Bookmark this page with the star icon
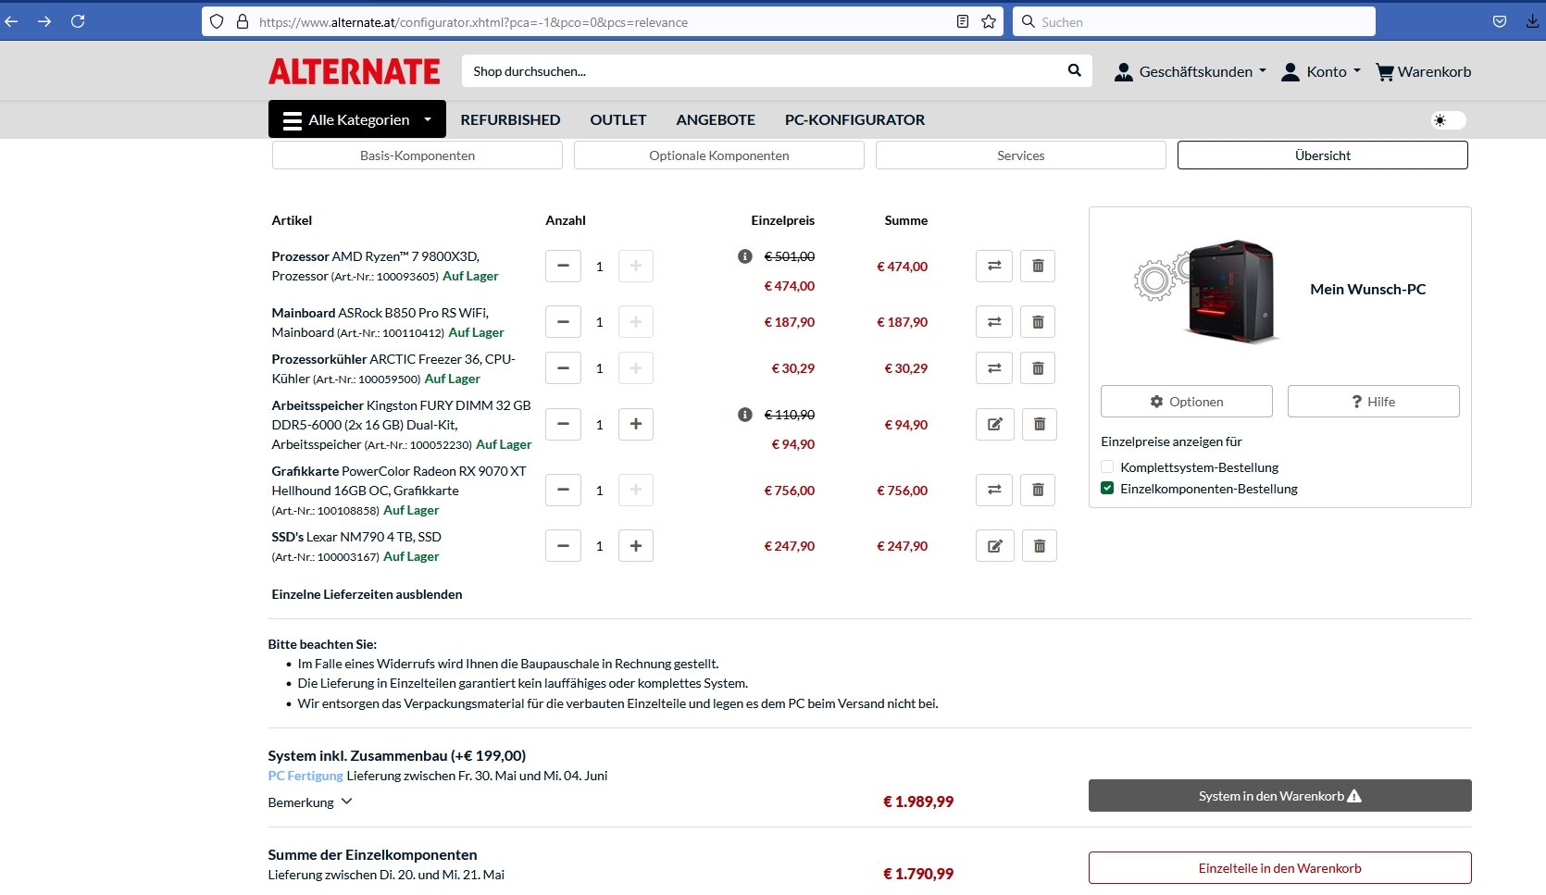 coord(989,21)
